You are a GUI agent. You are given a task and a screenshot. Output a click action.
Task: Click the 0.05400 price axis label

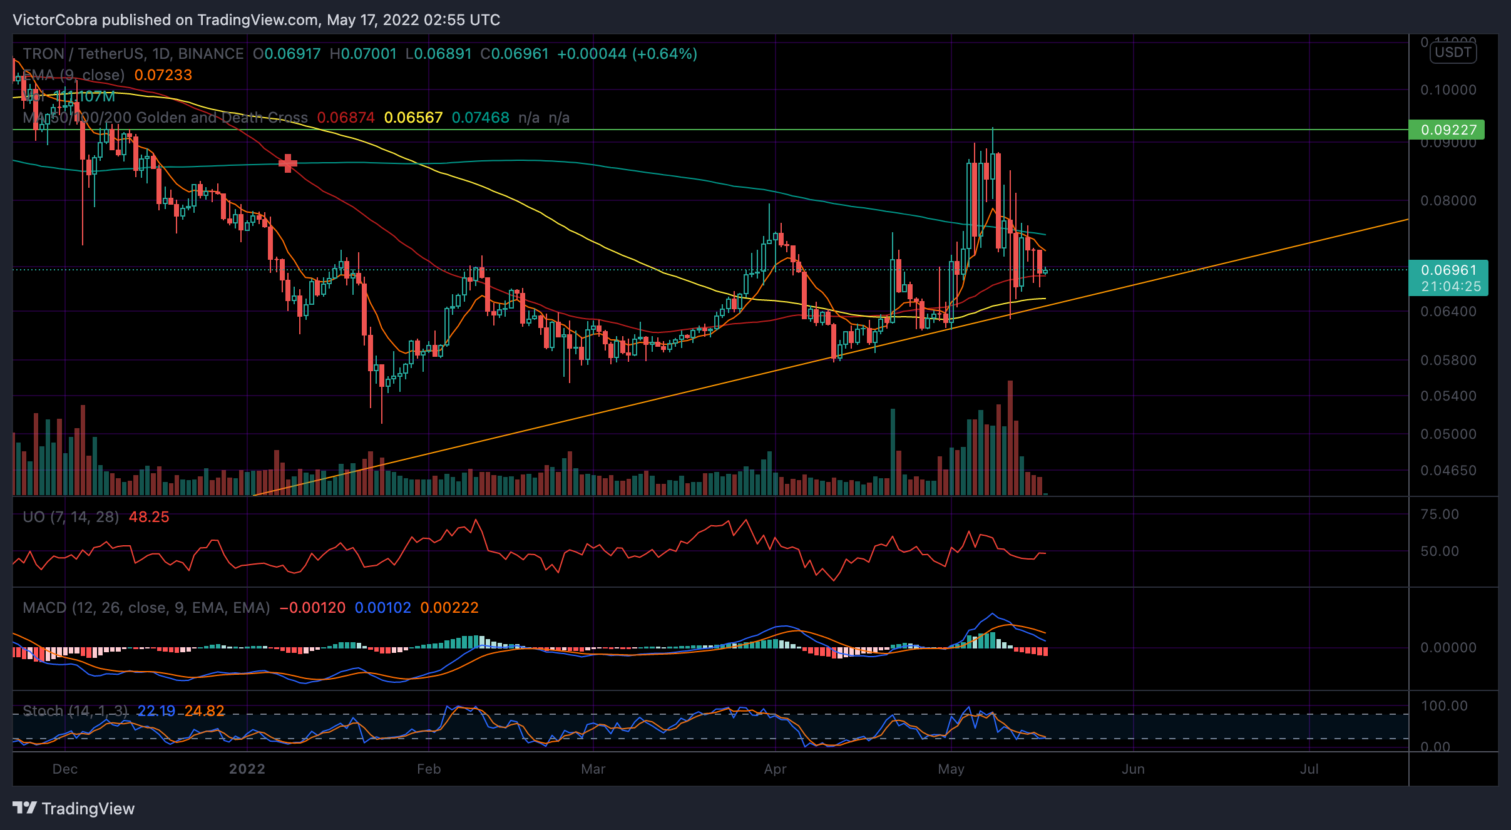click(x=1448, y=396)
